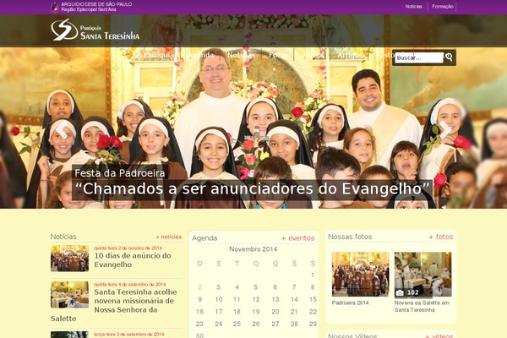
Task: Click the Festa da Padroeira slide caption
Action: point(120,173)
